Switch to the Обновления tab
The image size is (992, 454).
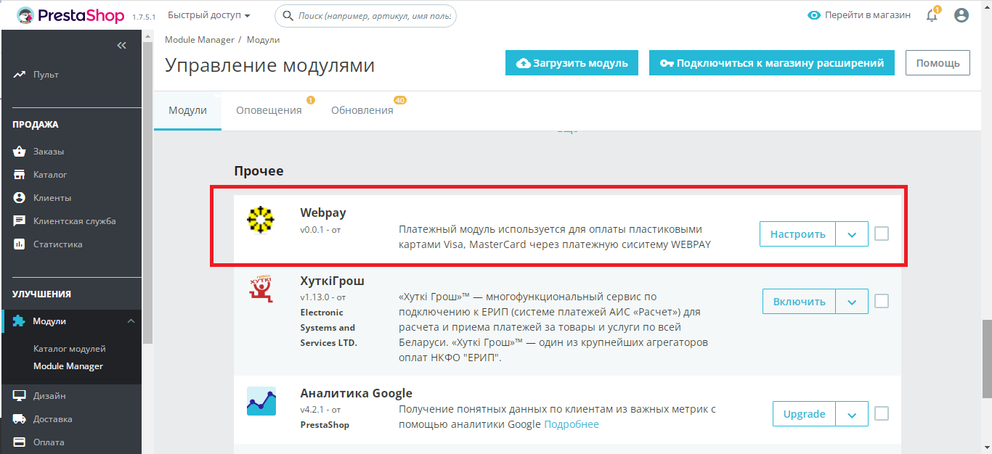(x=362, y=110)
